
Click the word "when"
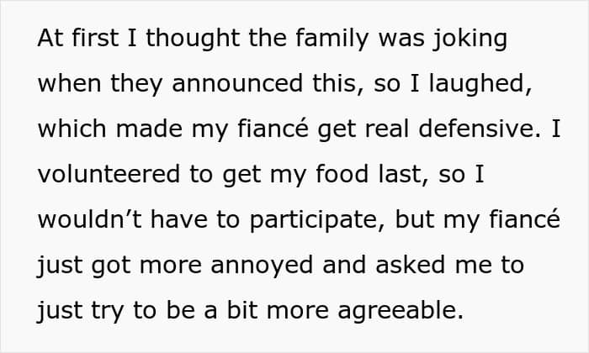[x=66, y=85]
